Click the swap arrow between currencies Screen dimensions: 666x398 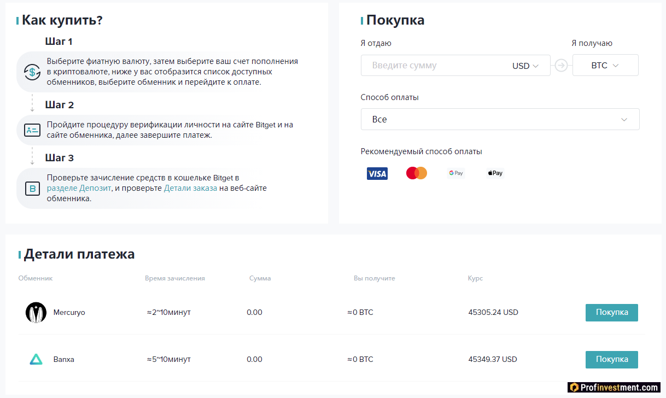pyautogui.click(x=561, y=66)
